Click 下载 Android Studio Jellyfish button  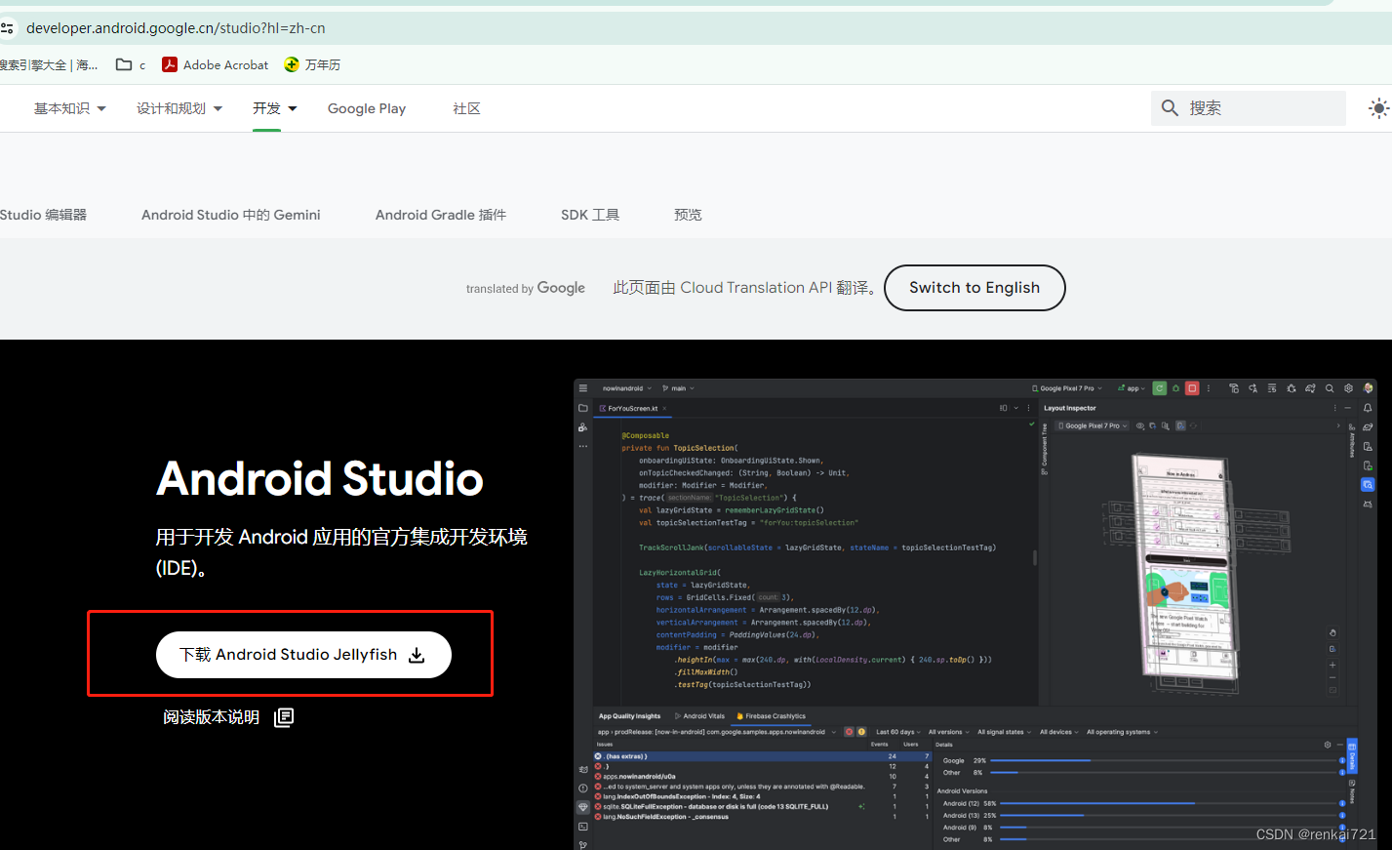303,655
